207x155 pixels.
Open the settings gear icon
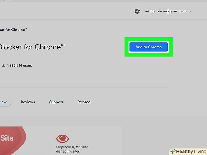tap(137, 11)
